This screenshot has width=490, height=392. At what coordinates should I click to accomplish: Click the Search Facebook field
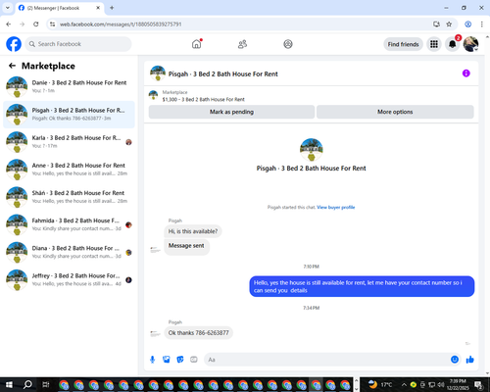pos(78,44)
